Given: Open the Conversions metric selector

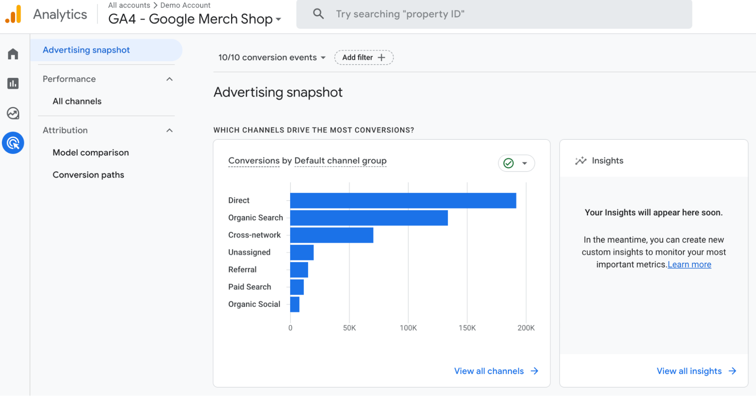Looking at the screenshot, I should coord(254,161).
